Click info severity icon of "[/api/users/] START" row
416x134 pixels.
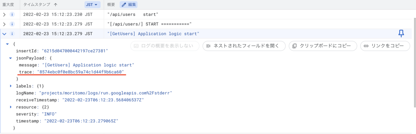pos(12,24)
